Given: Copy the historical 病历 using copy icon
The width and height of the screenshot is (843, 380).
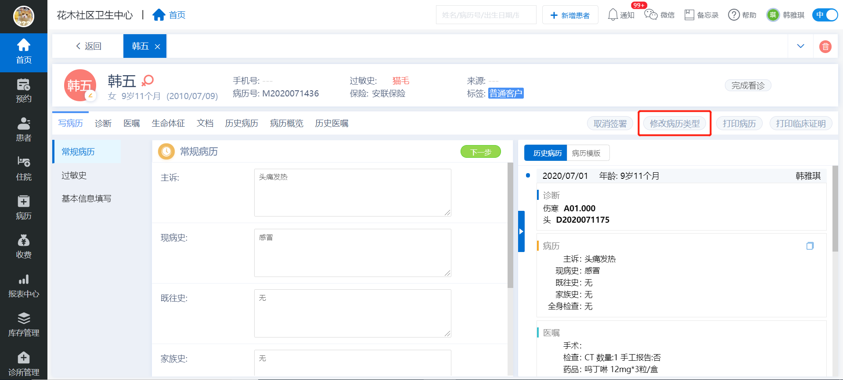Looking at the screenshot, I should 810,246.
